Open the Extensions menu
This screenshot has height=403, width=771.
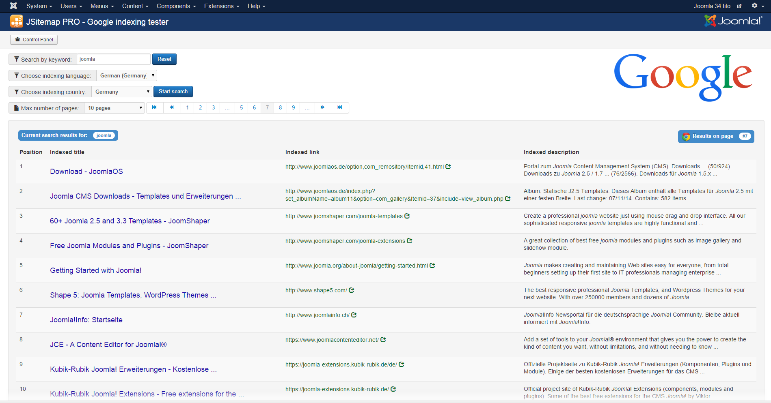[x=222, y=6]
